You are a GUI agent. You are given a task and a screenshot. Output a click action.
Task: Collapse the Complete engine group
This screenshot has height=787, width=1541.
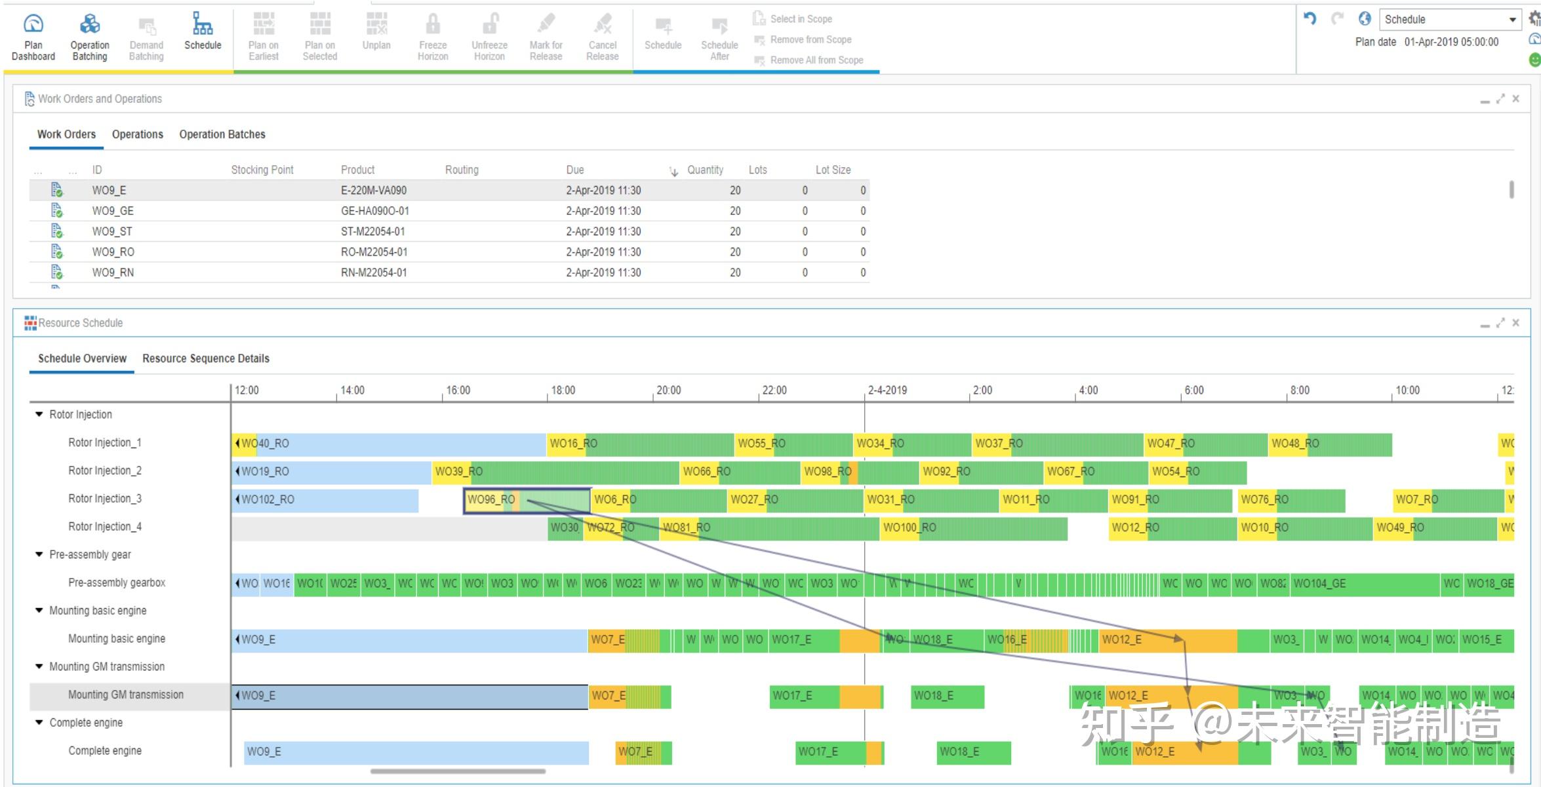point(39,722)
